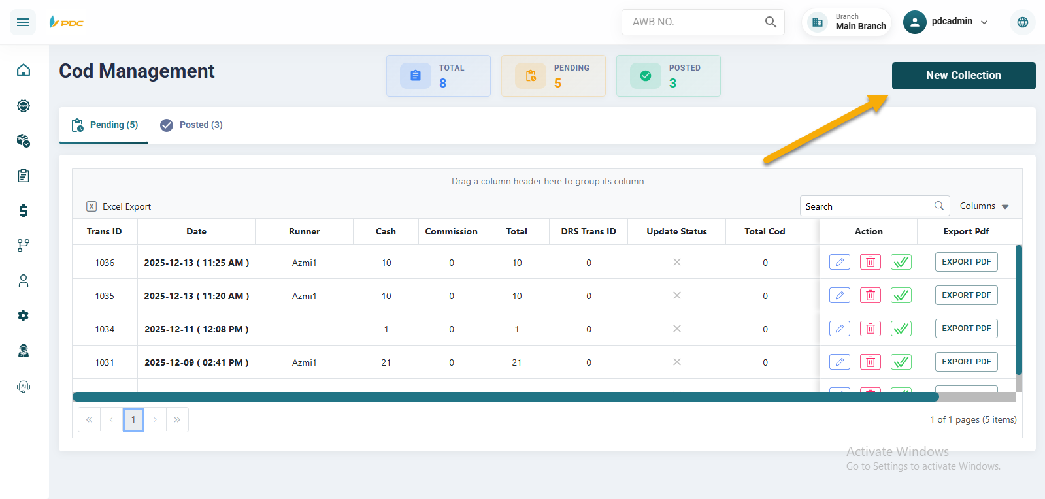Click Excel Export above the table
1045x499 pixels.
[x=119, y=206]
